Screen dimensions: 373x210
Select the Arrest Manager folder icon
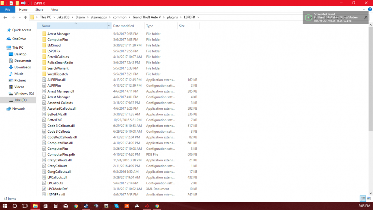coord(44,34)
